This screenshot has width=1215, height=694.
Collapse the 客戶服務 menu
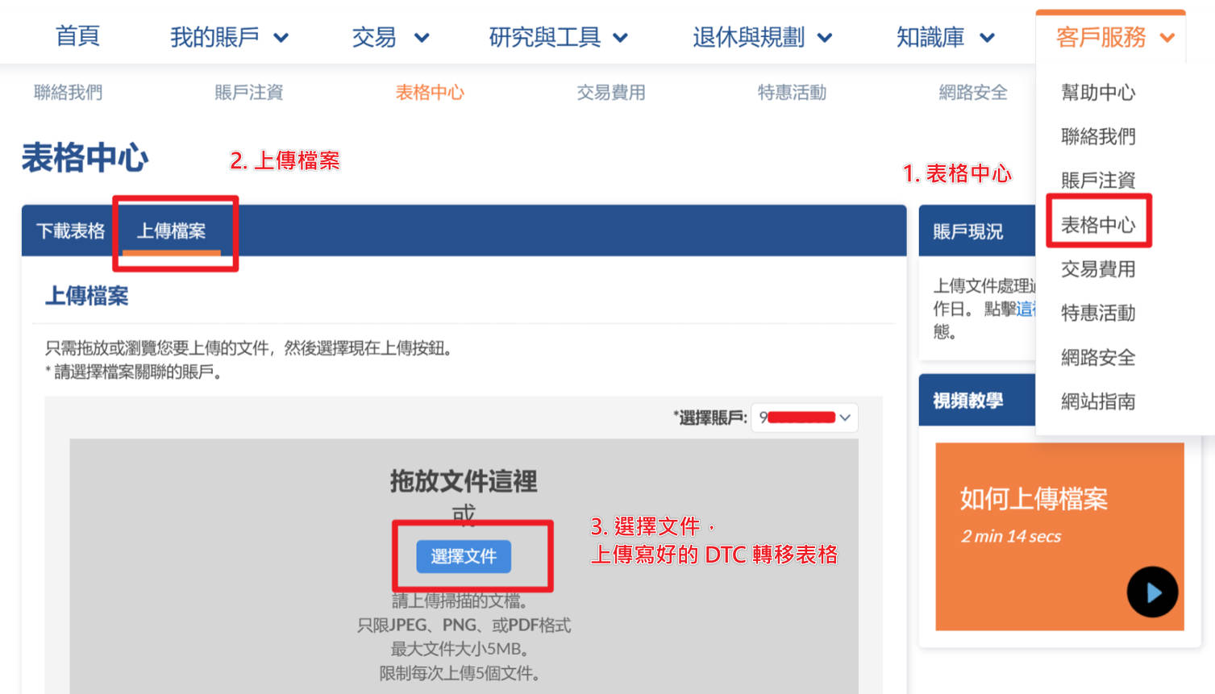click(x=1167, y=38)
